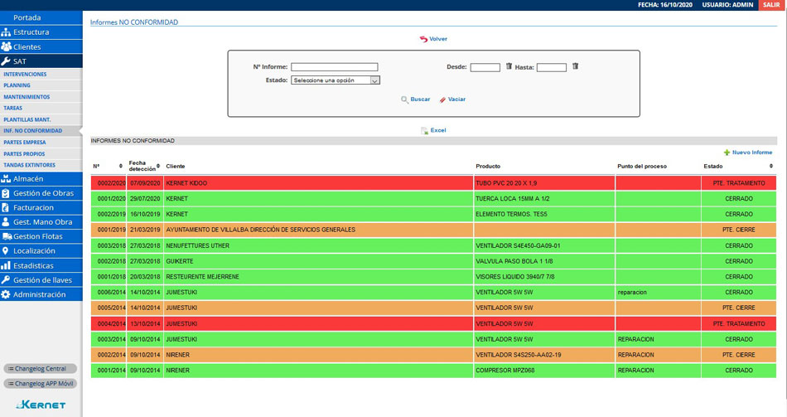Open the Estado dropdown 'Seleccione una opción'
The width and height of the screenshot is (787, 417).
click(336, 80)
